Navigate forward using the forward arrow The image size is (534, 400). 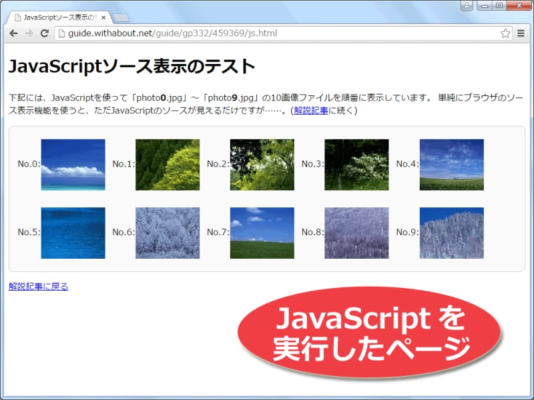click(x=28, y=33)
